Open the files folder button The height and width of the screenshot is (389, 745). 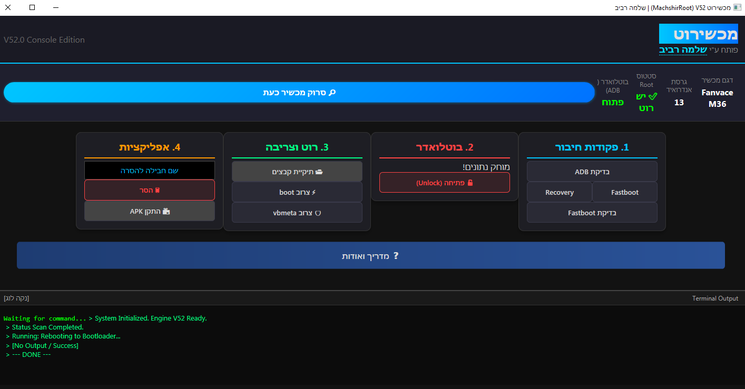point(297,172)
